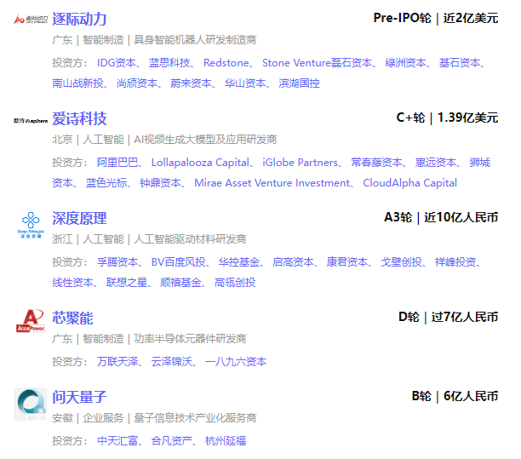Open investor Lollapalooza Capital
Screen dimensions: 521x459
[200, 163]
